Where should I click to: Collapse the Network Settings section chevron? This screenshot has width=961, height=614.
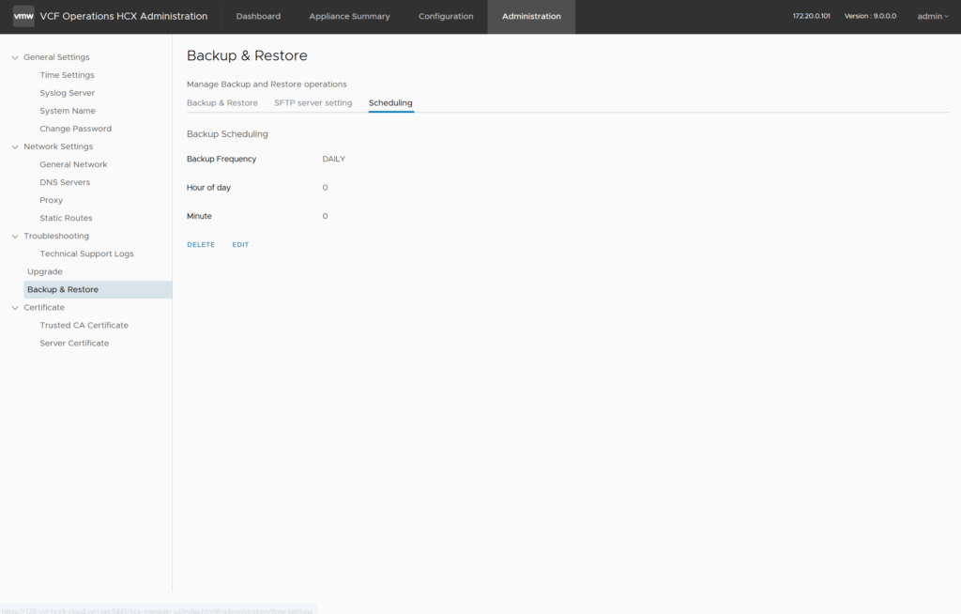coord(15,146)
